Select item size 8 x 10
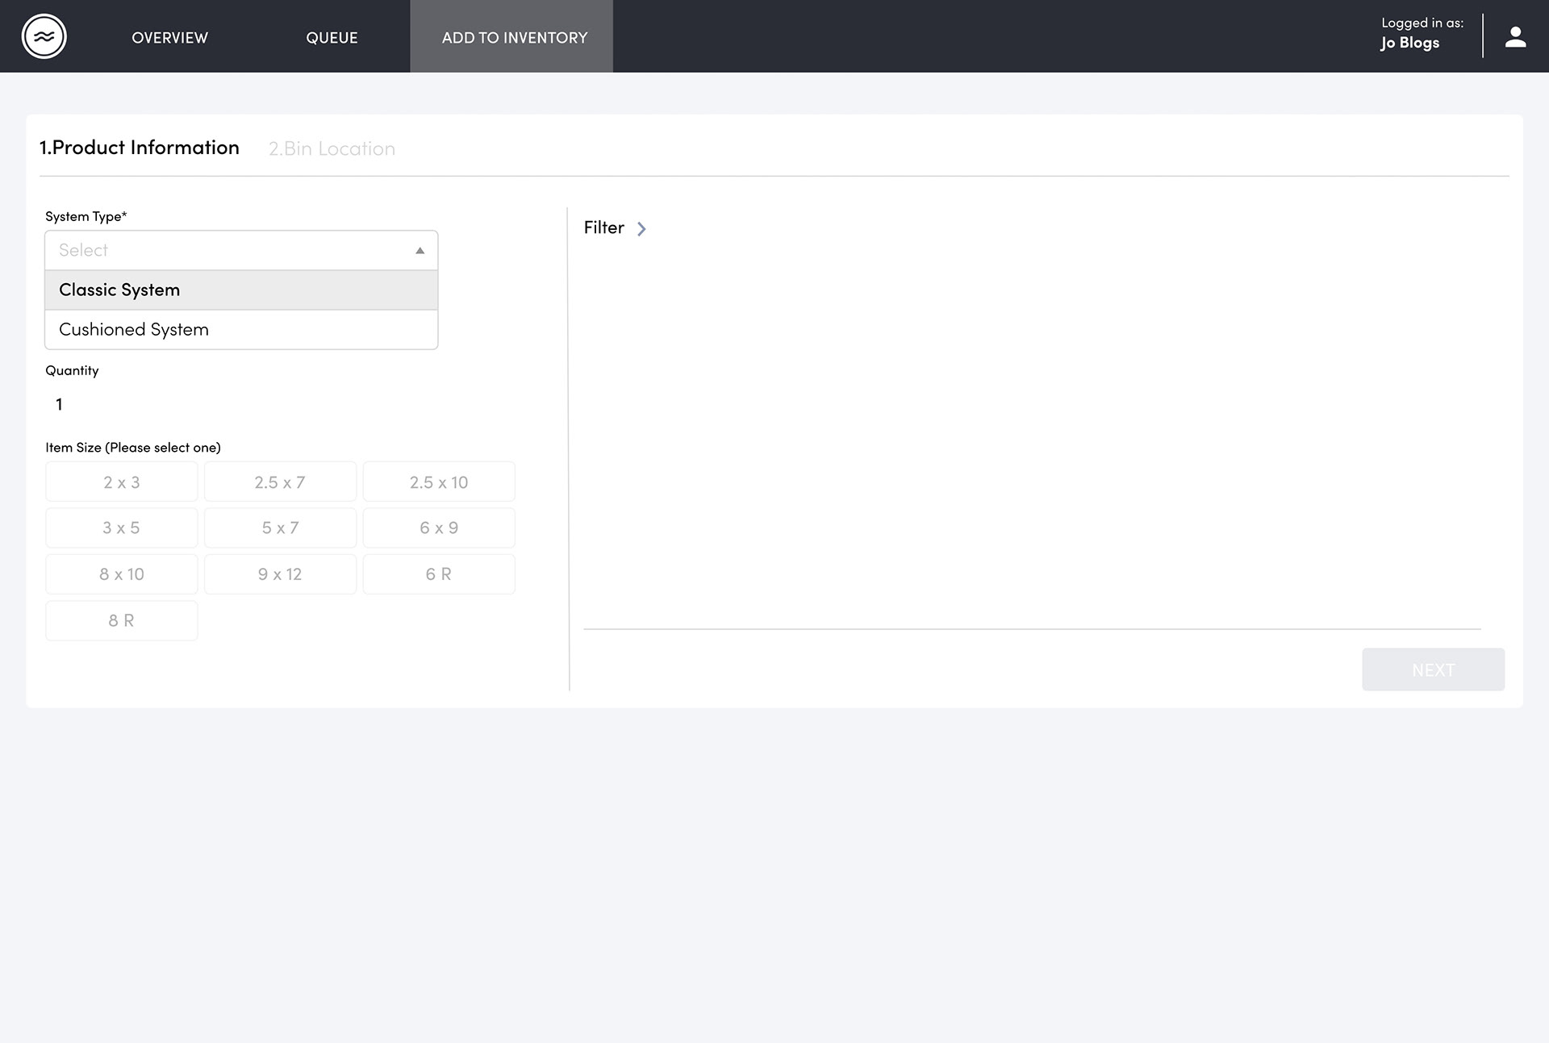The width and height of the screenshot is (1549, 1043). (x=122, y=574)
